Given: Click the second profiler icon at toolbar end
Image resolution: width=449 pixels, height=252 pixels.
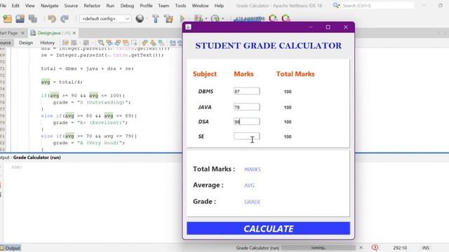Looking at the screenshot, I should 286,19.
